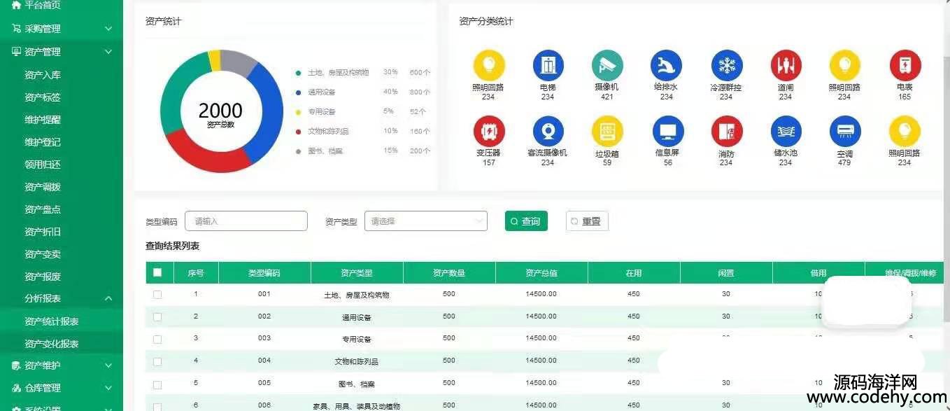Tick the checkbox for row 005
The image size is (950, 411).
pyautogui.click(x=157, y=384)
